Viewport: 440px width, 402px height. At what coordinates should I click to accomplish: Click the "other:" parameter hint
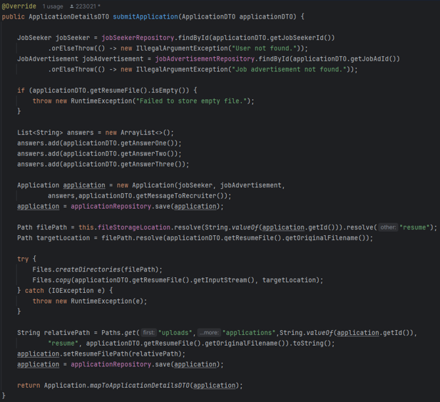[387, 227]
